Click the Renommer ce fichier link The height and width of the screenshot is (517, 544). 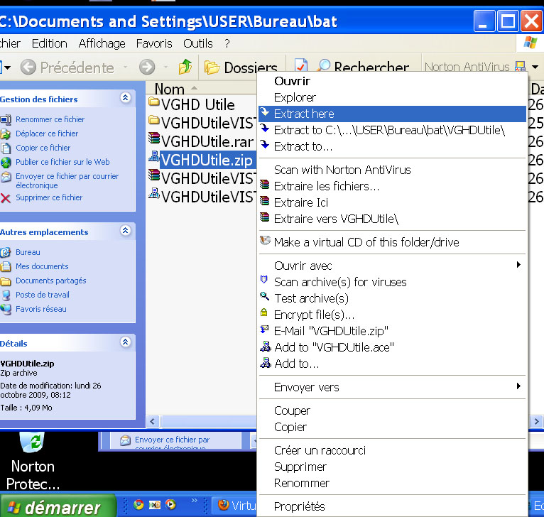50,119
